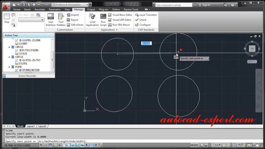Click the New drawing icon in Quick Access

coord(14,5)
